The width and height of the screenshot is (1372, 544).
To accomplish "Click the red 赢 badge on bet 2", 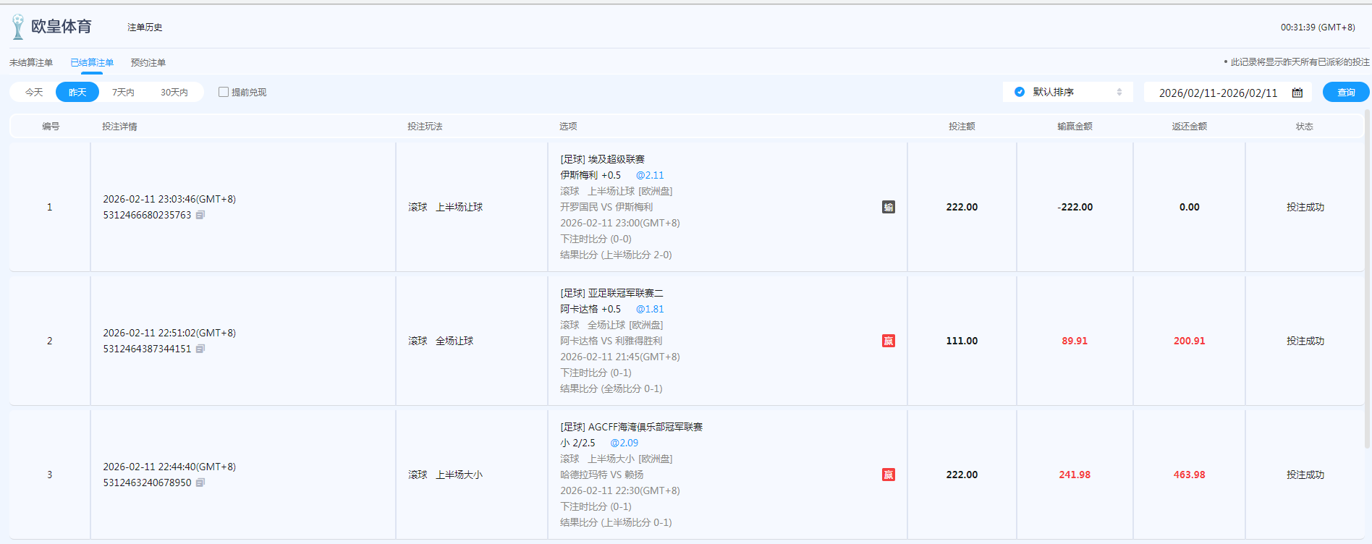I will (x=889, y=341).
